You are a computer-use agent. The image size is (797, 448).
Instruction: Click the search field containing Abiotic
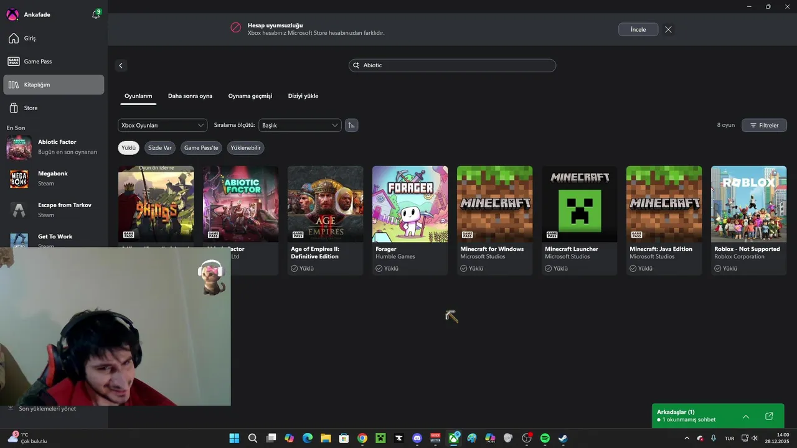(452, 65)
